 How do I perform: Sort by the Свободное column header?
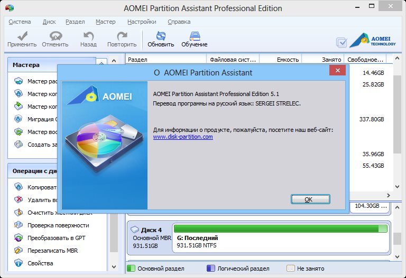pos(365,60)
